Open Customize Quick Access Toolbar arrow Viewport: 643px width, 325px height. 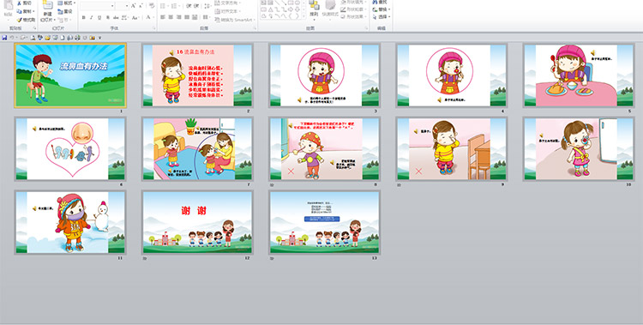coord(99,38)
